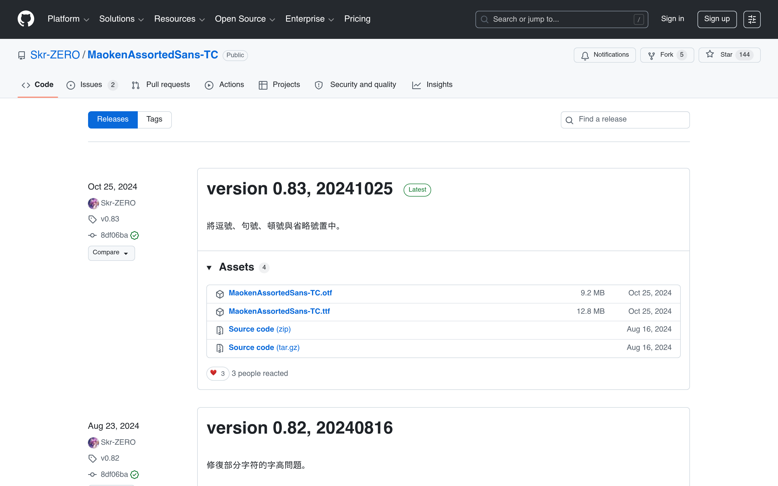Open the v0.83 tag link
The height and width of the screenshot is (486, 778).
110,219
